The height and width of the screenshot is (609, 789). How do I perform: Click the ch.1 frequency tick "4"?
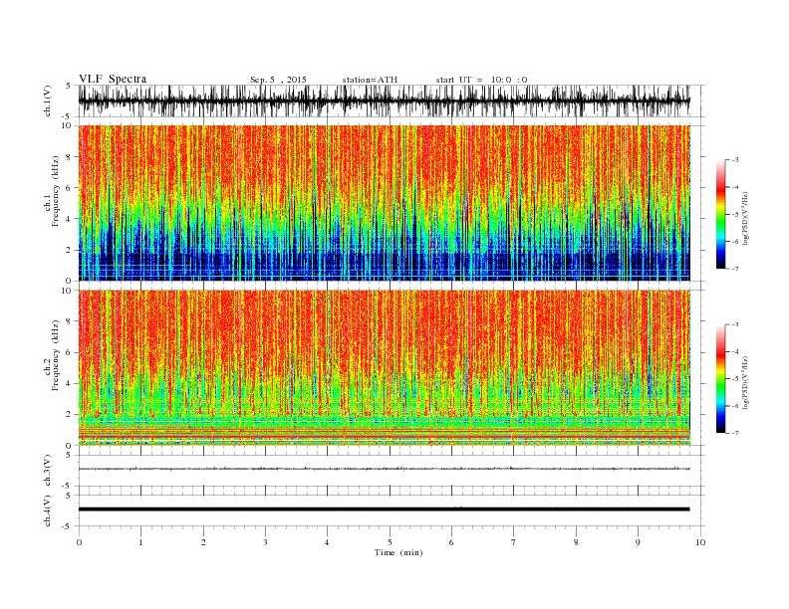[70, 219]
